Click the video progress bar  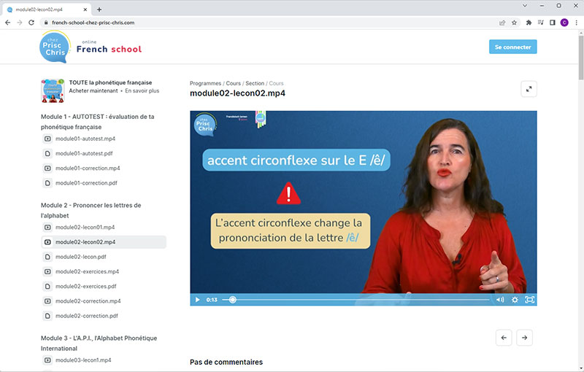tap(358, 300)
